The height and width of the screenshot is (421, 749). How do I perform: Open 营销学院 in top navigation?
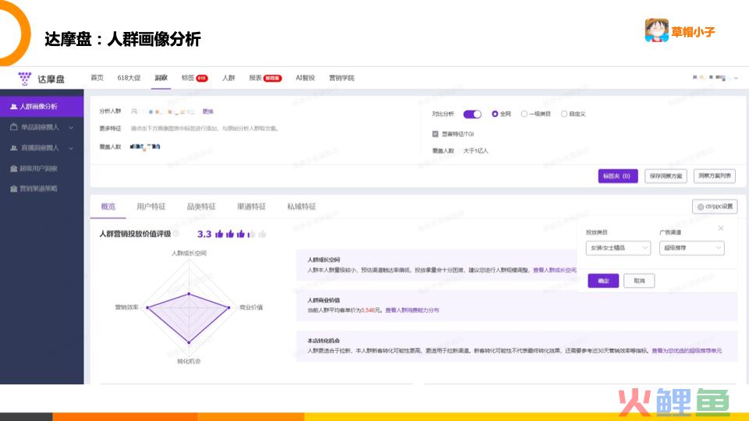(342, 78)
